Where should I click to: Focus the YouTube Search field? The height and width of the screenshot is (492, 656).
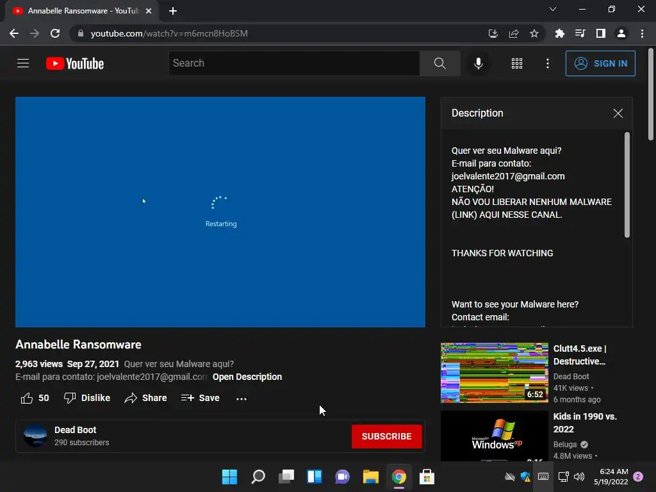click(294, 63)
